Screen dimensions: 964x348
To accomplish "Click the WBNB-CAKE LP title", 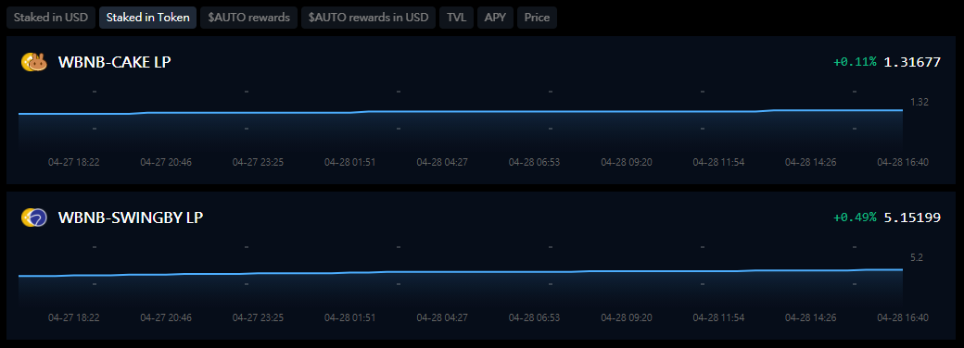I will pyautogui.click(x=114, y=62).
